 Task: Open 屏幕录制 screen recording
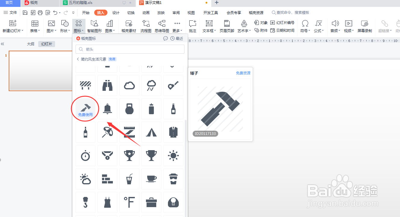coord(364,26)
